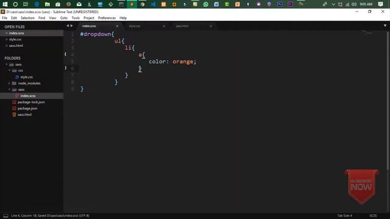Open the Selection menu
Viewport: 390px width, 219px height.
click(27, 18)
